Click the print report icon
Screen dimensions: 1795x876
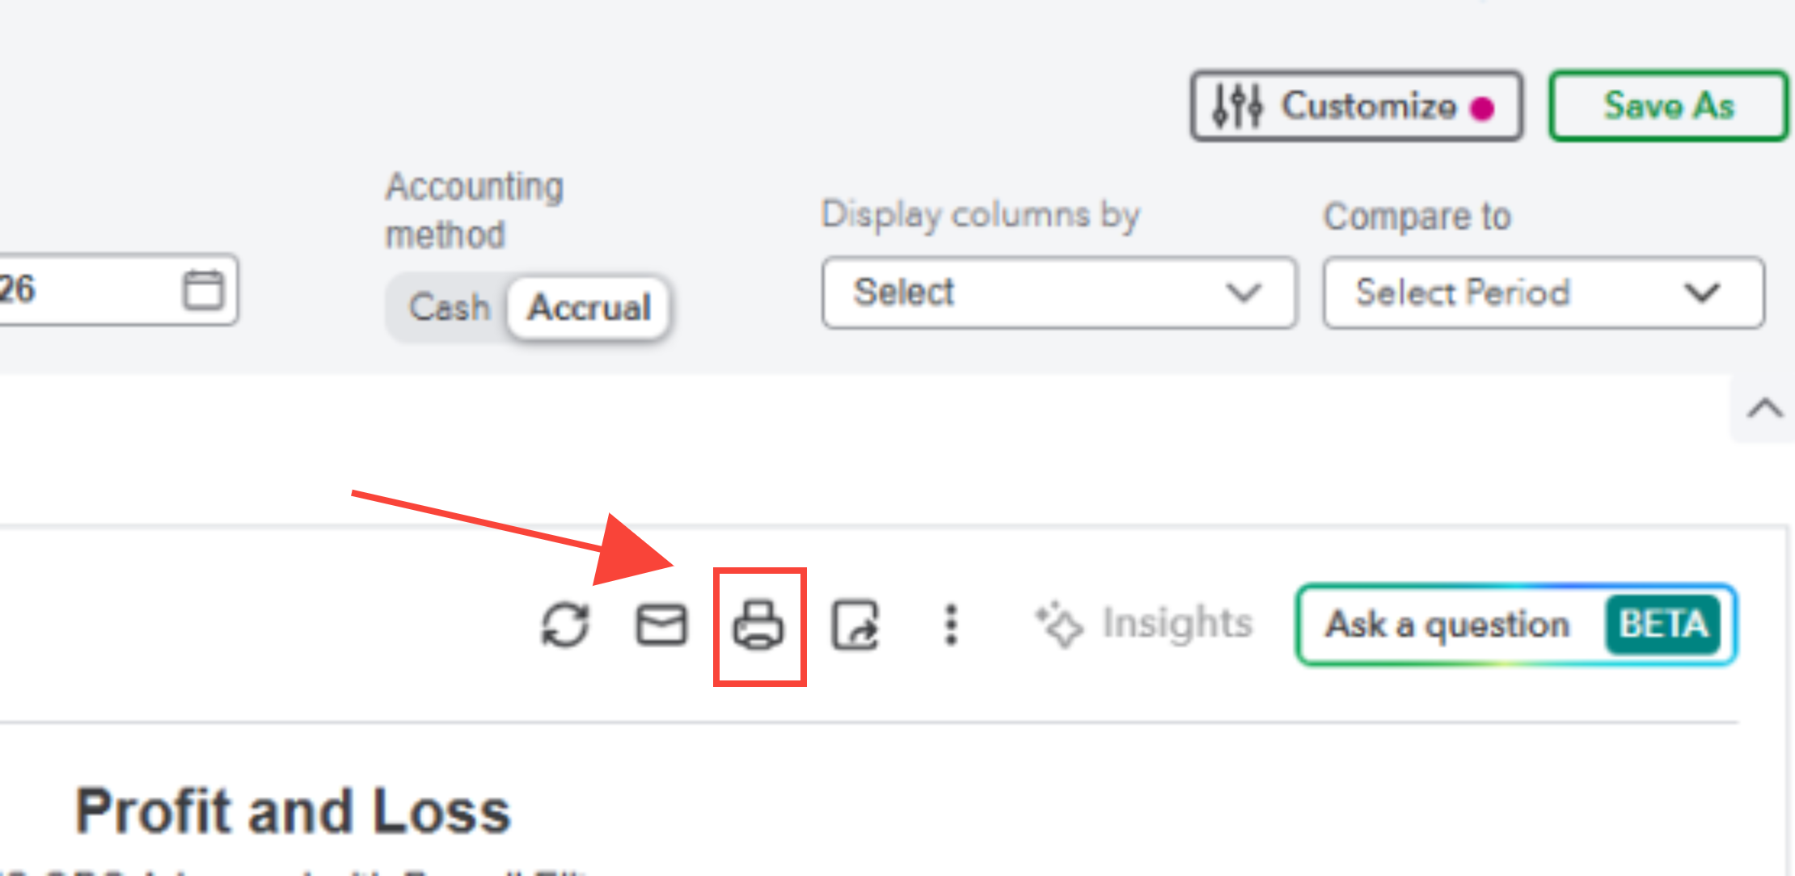pyautogui.click(x=758, y=625)
